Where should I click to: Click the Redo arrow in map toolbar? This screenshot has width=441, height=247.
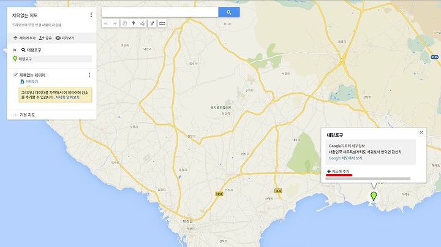click(x=115, y=24)
